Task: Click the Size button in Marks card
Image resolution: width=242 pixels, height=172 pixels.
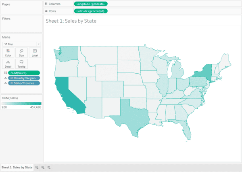Action: click(x=21, y=52)
